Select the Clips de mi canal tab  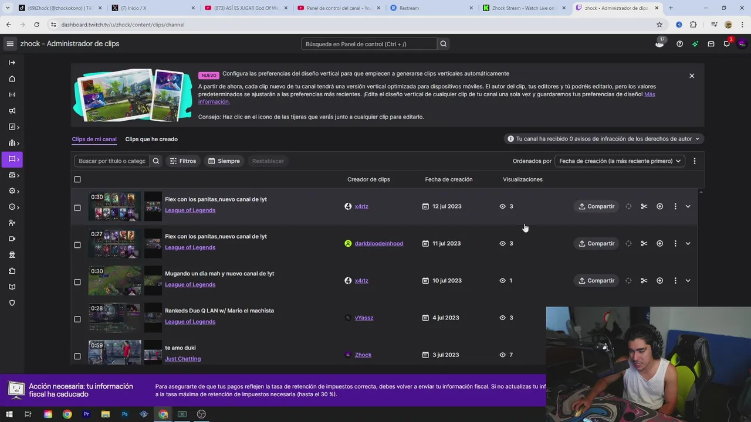tap(94, 139)
